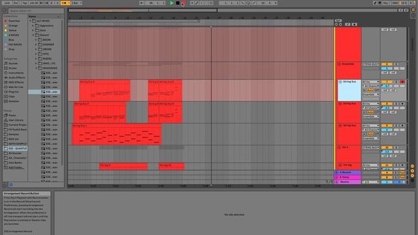Toggle the MIDI Arrangement Overdub plus icon
Image resolution: width=418 pixels, height=235 pixels.
[192, 3]
